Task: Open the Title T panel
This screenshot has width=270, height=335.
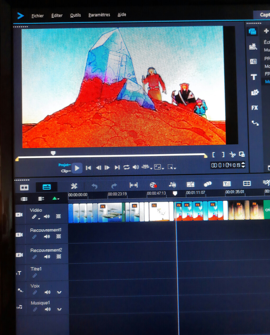Action: pos(254,77)
